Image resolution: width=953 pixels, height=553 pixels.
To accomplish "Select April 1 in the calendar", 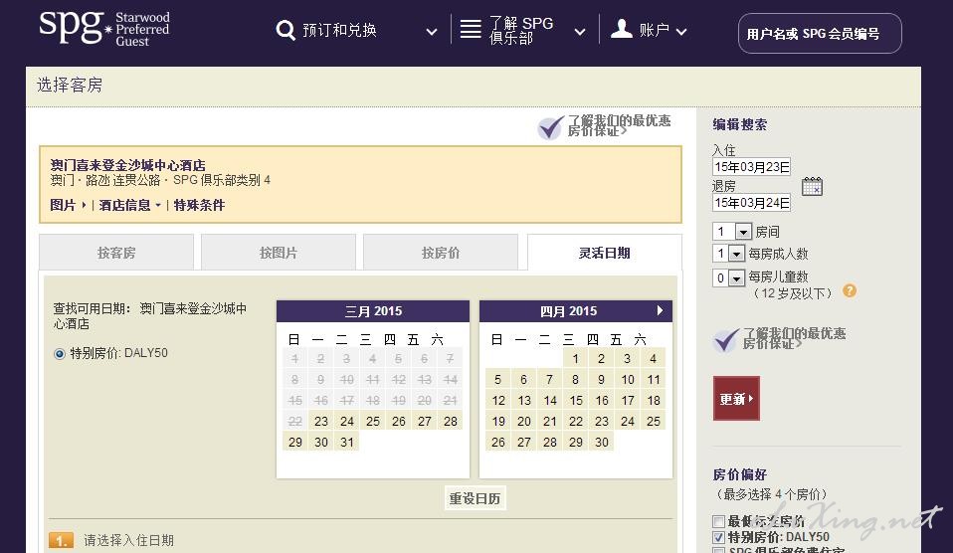I will (576, 358).
